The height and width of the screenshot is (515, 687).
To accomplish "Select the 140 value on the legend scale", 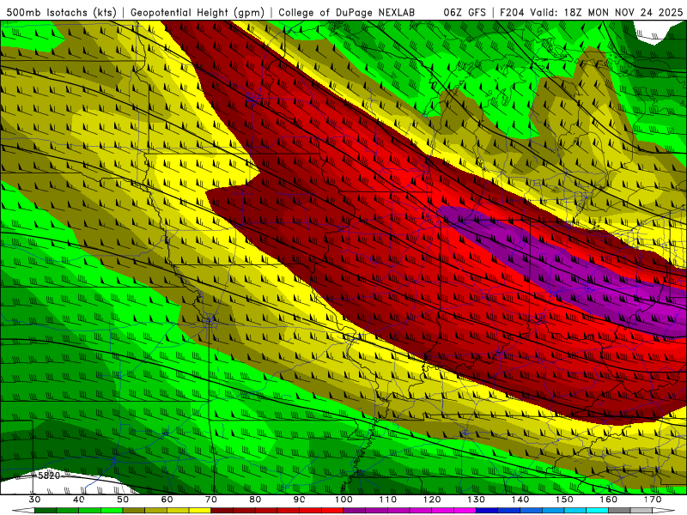I will (520, 500).
